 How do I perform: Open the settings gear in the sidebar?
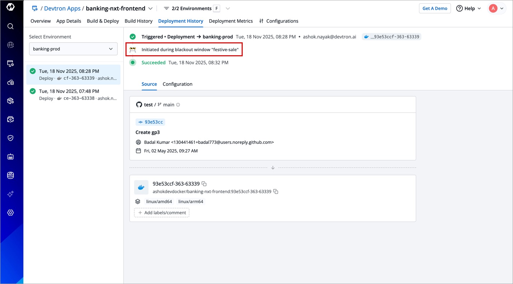click(x=10, y=213)
